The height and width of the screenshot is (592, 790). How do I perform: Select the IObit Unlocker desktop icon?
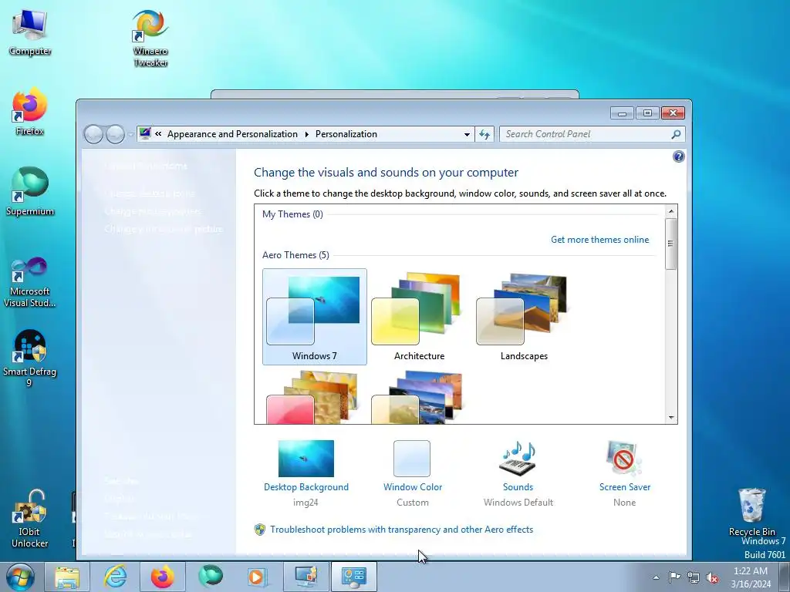point(30,519)
